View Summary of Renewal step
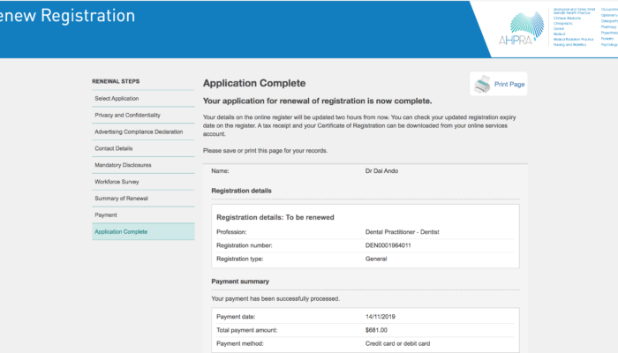 [x=123, y=199]
